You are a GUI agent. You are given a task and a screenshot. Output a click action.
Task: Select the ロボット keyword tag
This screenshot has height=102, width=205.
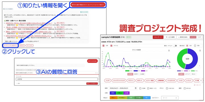click(x=140, y=80)
